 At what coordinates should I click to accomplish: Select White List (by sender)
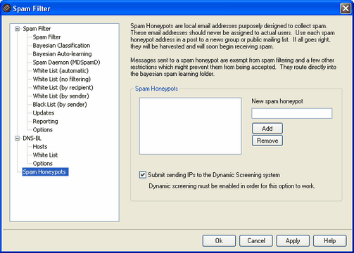click(61, 96)
